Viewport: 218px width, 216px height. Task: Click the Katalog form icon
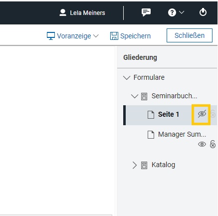[x=144, y=165]
